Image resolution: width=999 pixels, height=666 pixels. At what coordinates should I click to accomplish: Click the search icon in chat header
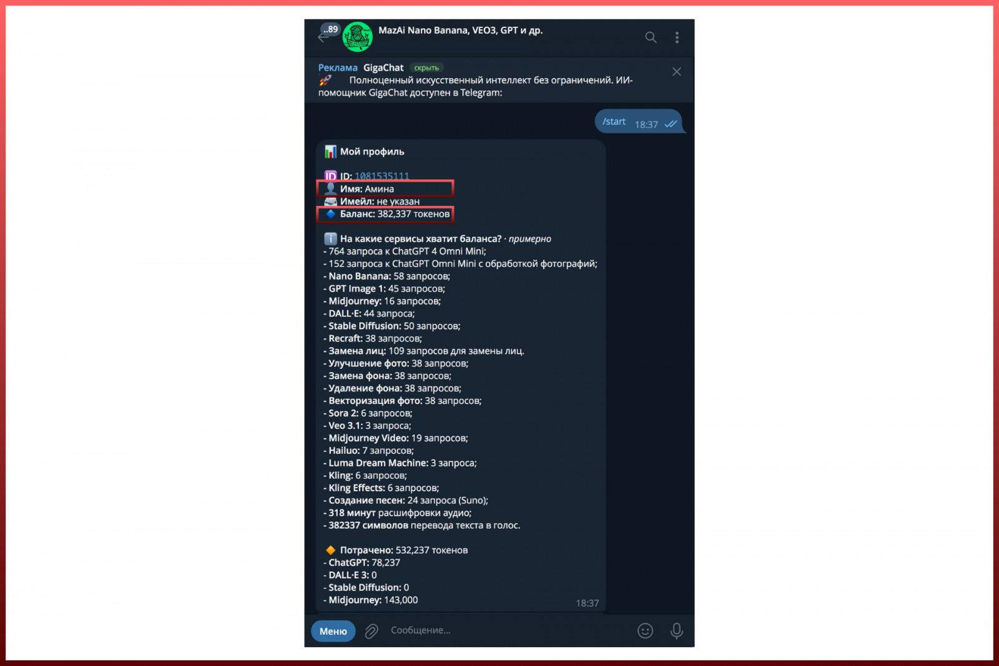(x=651, y=37)
